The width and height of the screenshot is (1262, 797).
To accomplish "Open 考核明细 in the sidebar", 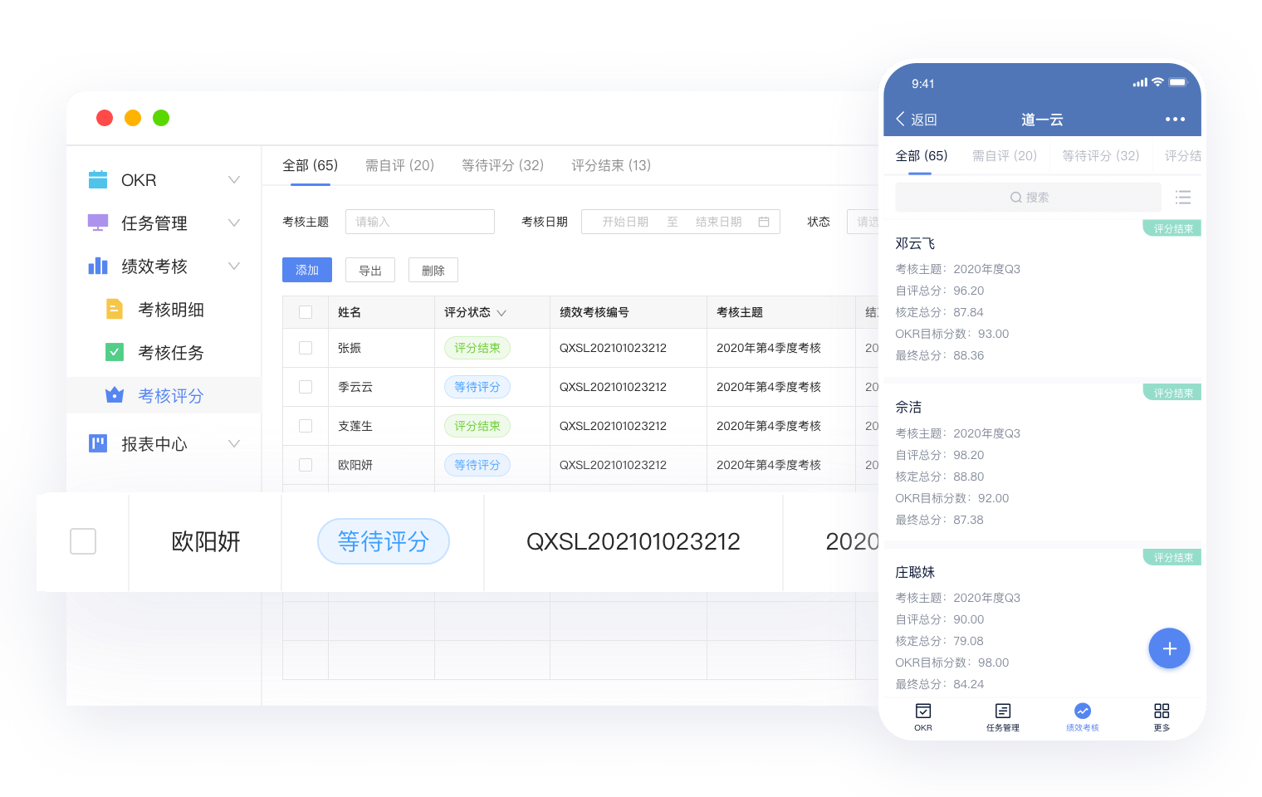I will [170, 310].
